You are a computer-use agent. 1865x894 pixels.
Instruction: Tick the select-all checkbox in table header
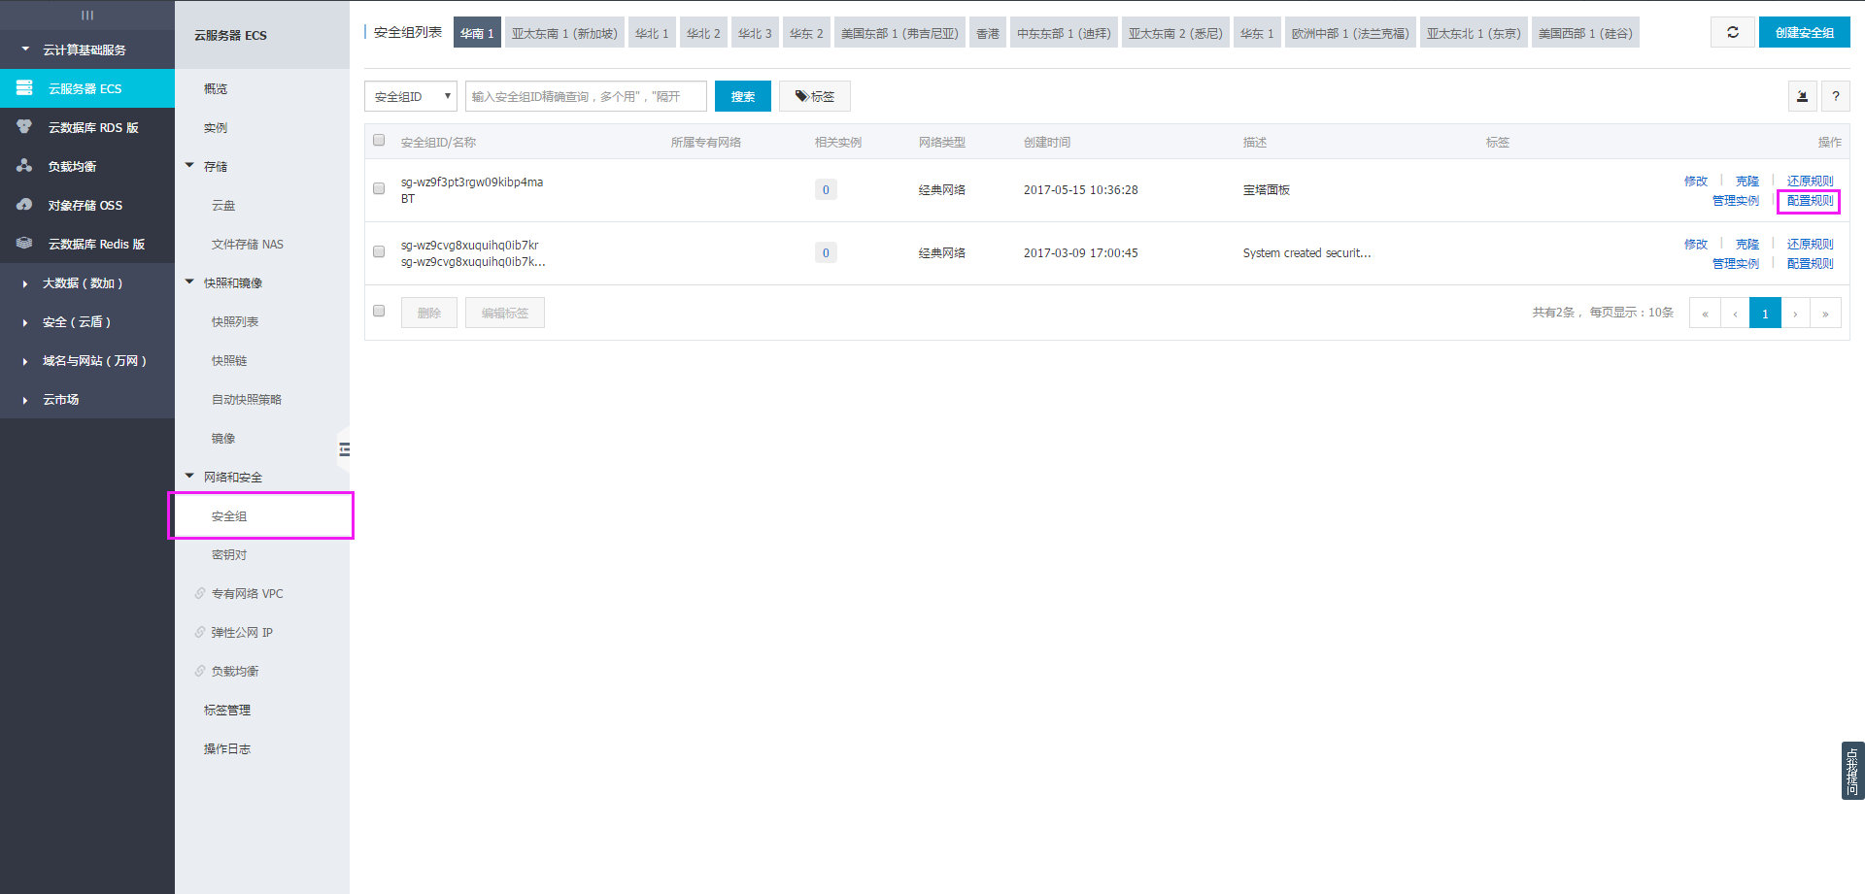379,141
